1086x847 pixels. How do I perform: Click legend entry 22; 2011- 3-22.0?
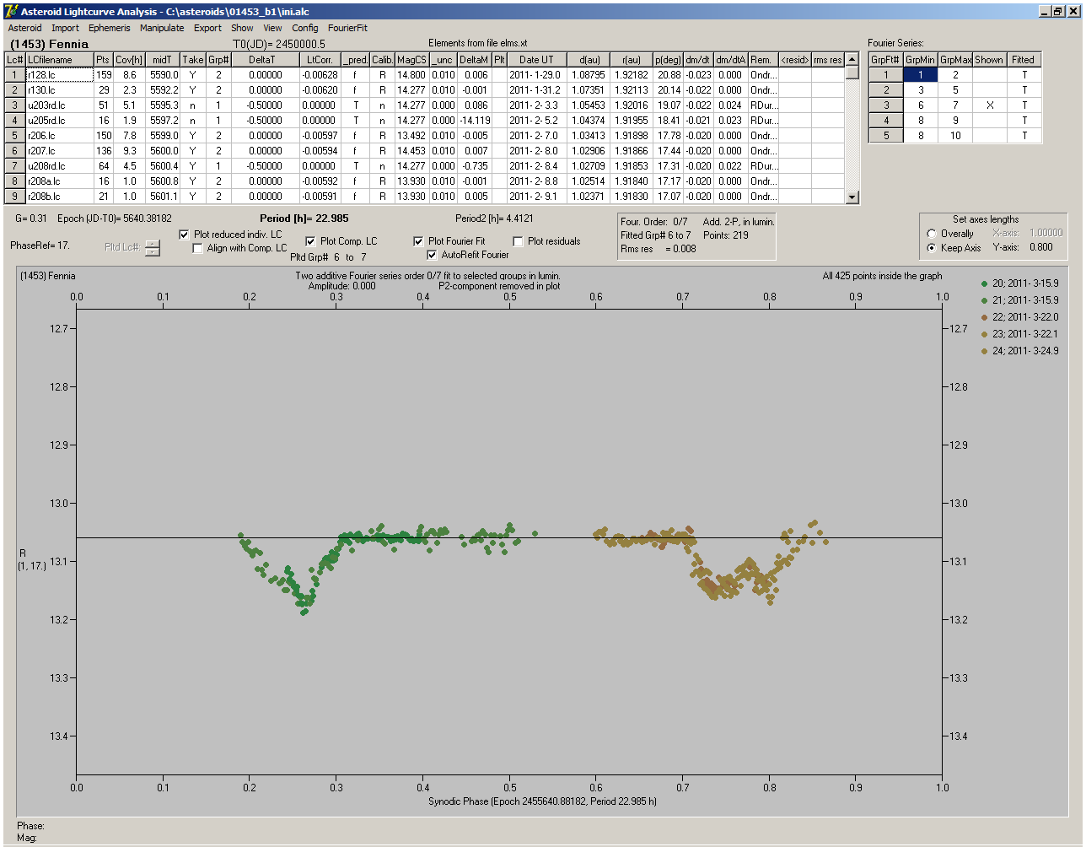[x=1019, y=317]
